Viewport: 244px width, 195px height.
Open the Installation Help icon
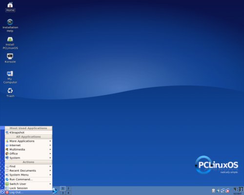(10, 25)
